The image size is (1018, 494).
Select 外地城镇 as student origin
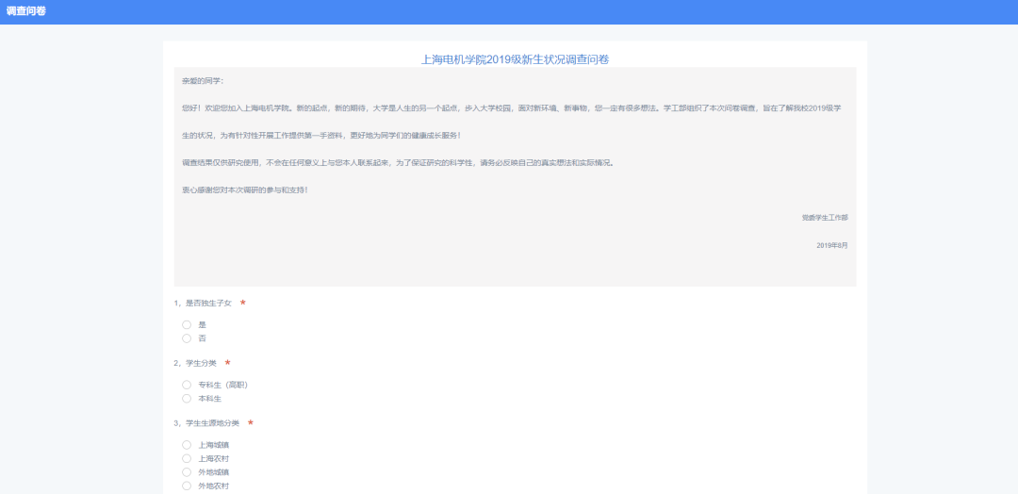(187, 472)
